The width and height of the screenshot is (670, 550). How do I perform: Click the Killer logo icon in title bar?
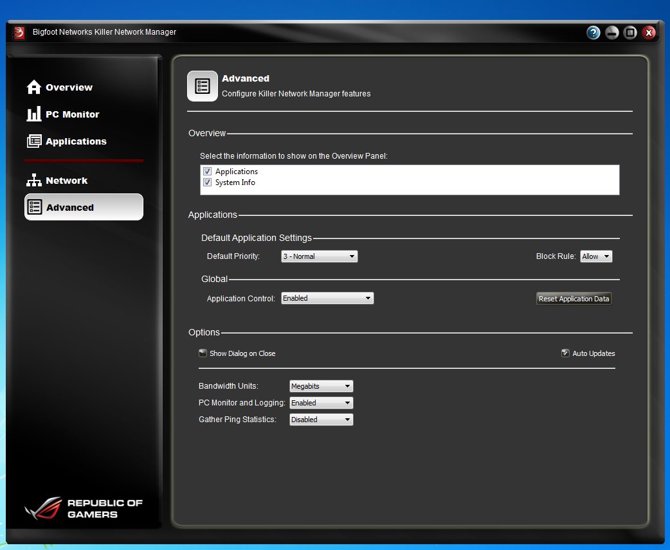19,33
